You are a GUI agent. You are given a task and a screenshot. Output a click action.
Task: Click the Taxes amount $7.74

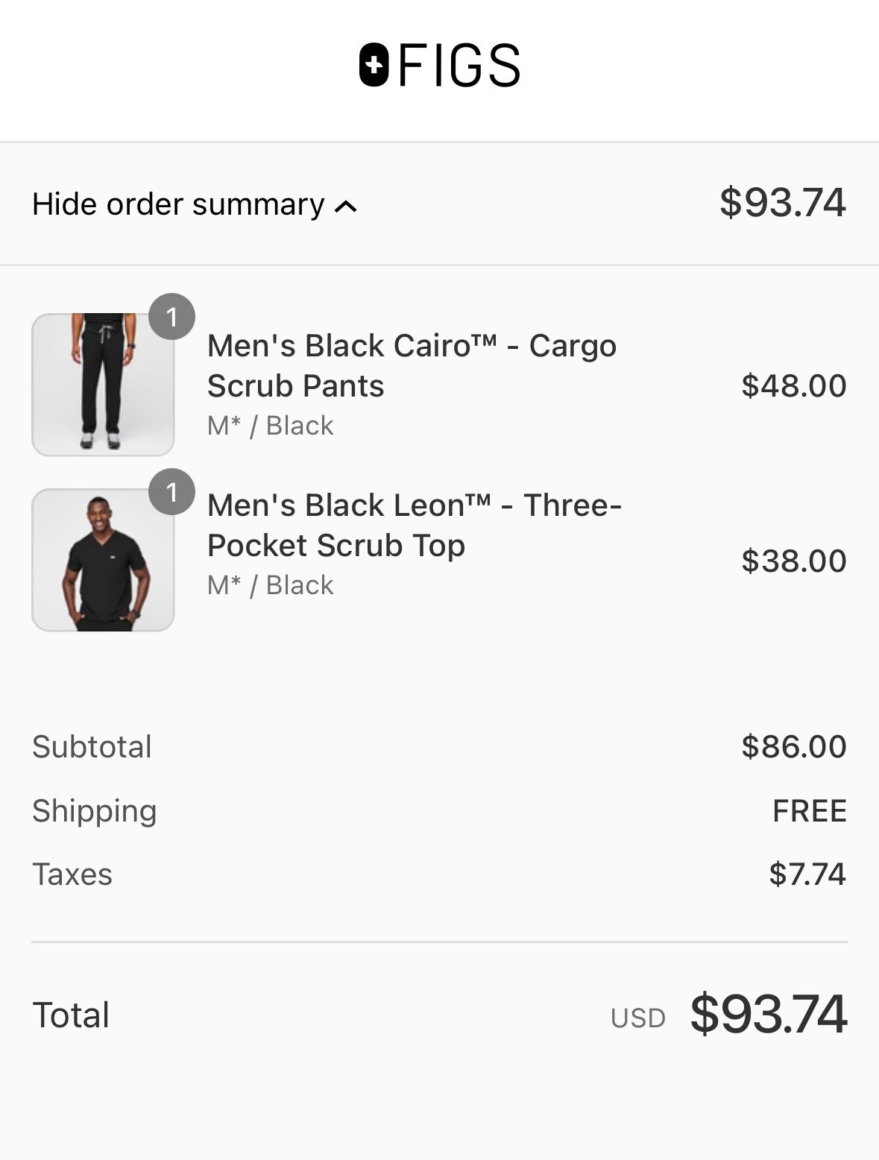(807, 874)
